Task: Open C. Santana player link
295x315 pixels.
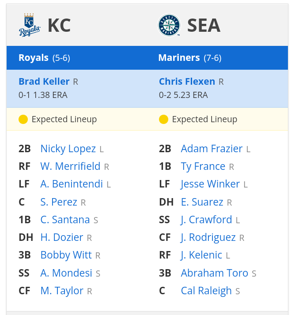Action: [x=65, y=220]
